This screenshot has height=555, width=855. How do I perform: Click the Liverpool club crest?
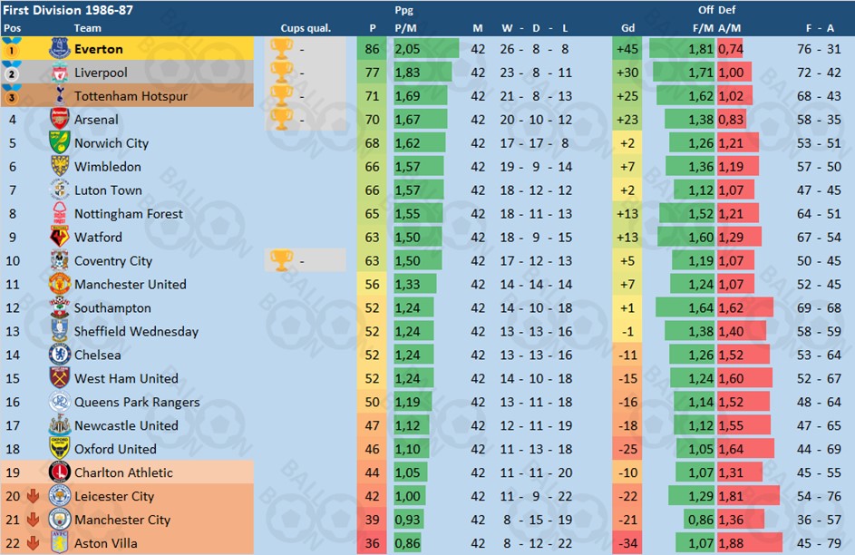60,72
